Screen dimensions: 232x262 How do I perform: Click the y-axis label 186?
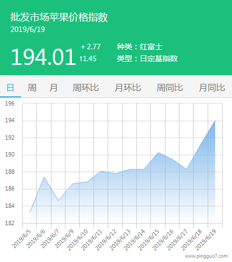click(x=10, y=189)
